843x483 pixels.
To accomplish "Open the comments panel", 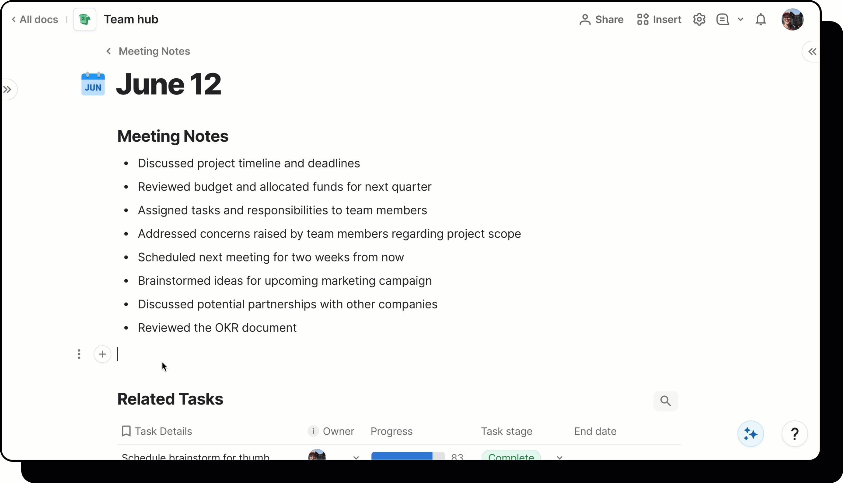I will pyautogui.click(x=722, y=19).
